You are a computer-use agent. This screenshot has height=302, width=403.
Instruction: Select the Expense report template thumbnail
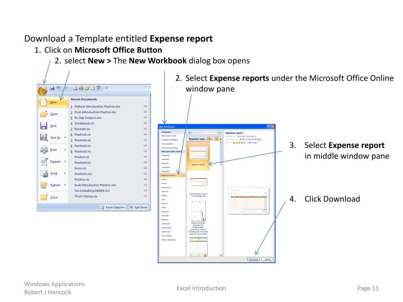click(198, 156)
